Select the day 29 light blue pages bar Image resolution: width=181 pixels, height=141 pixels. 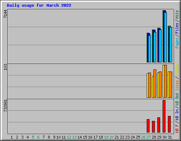(160, 46)
